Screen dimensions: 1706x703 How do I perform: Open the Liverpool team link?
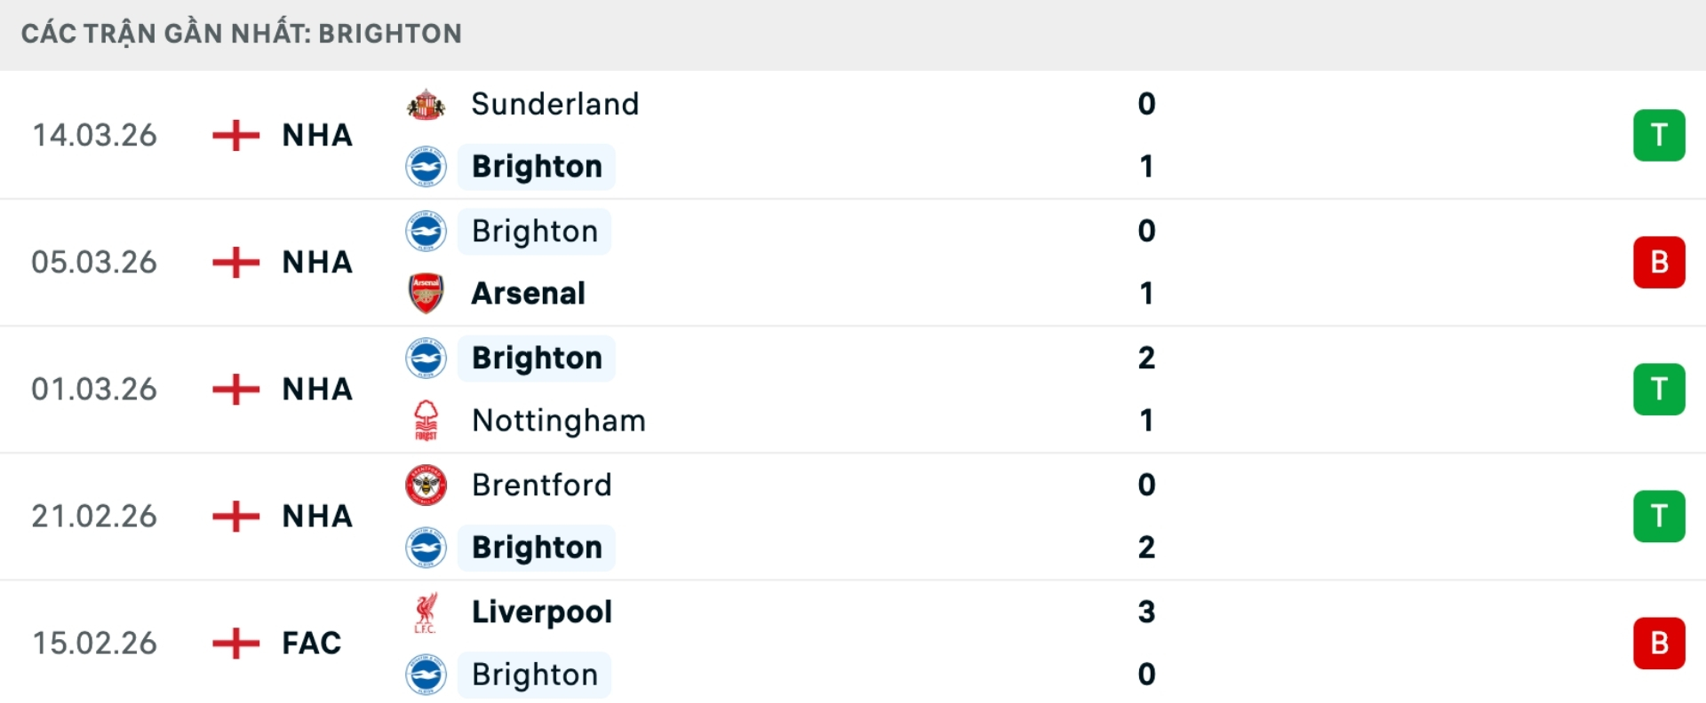point(541,612)
